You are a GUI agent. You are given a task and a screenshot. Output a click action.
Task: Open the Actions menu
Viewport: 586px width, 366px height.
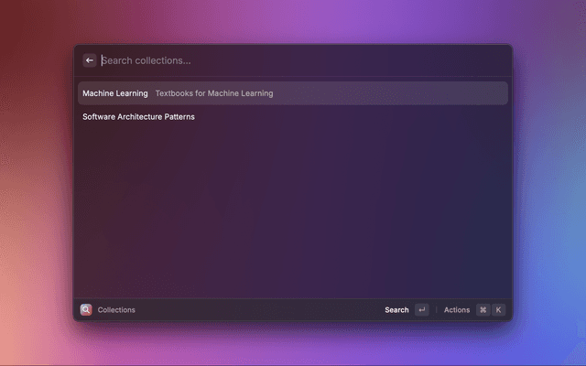(x=457, y=310)
